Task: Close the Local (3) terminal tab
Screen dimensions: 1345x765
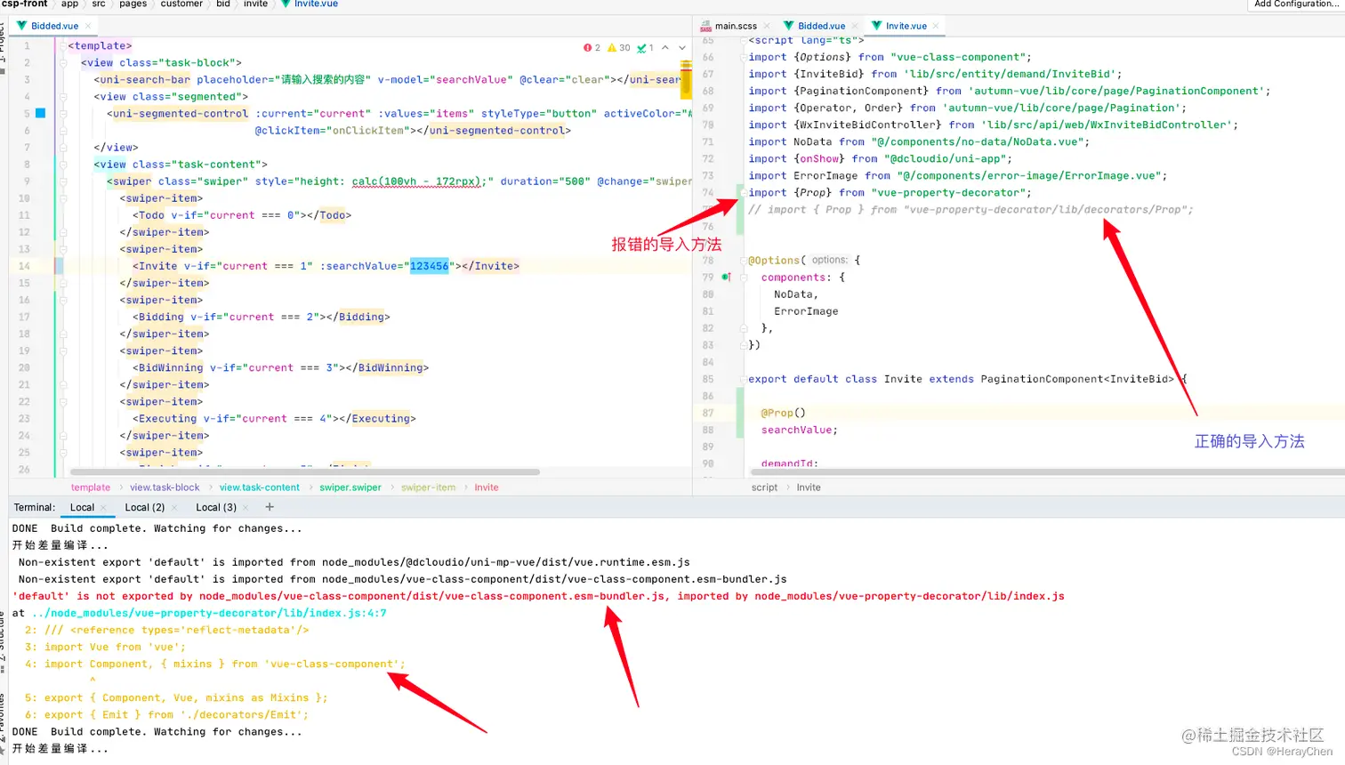Action: 246,507
